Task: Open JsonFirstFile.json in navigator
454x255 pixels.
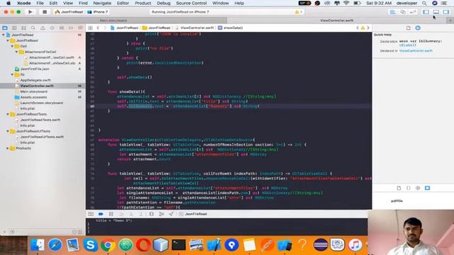Action: (x=35, y=69)
